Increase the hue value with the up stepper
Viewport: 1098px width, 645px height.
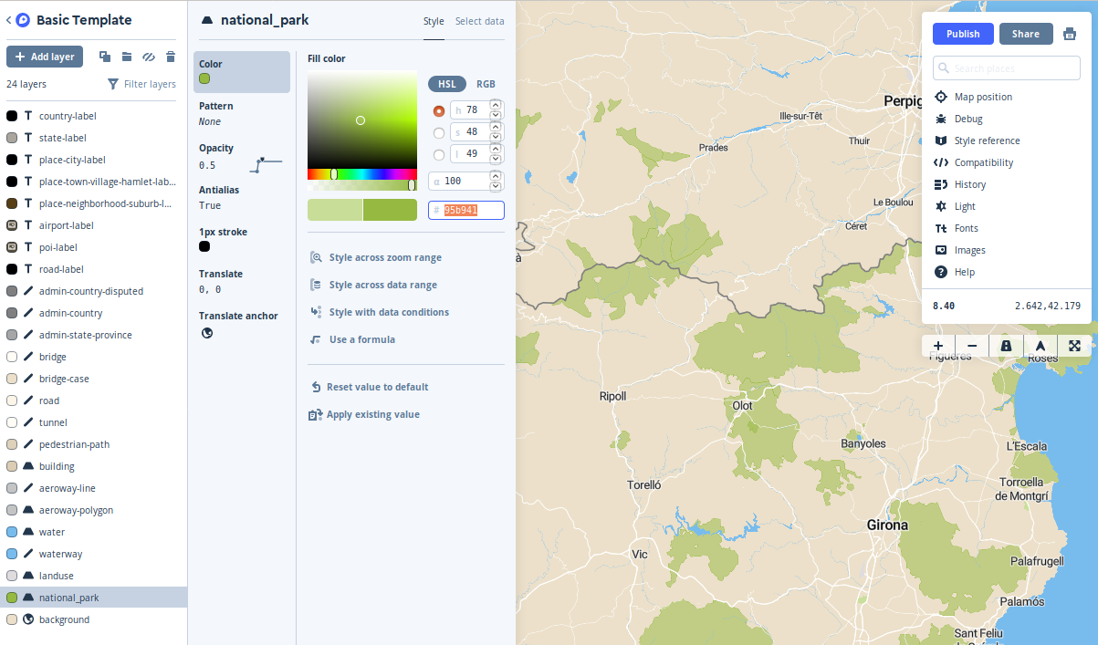[496, 105]
